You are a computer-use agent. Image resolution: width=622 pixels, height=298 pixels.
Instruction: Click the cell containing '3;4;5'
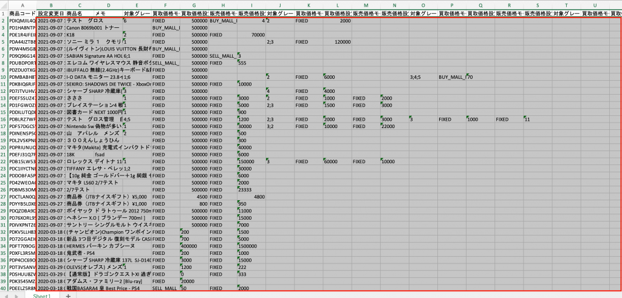(423, 77)
